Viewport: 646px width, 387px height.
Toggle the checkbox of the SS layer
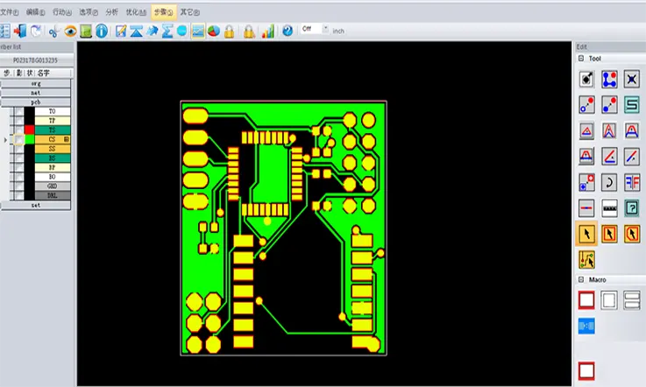pos(19,149)
